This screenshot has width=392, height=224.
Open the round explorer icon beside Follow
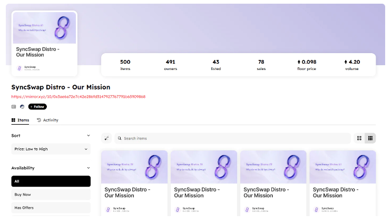coord(22,107)
